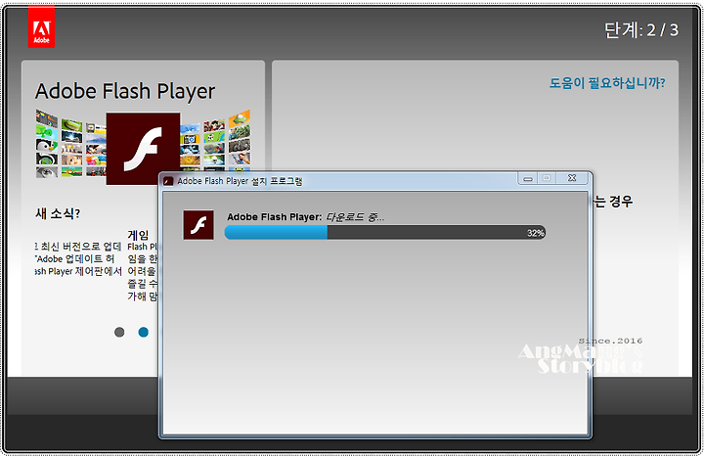This screenshot has height=457, width=704.
Task: Click the large Flash Player logo in the banner
Action: [x=143, y=149]
